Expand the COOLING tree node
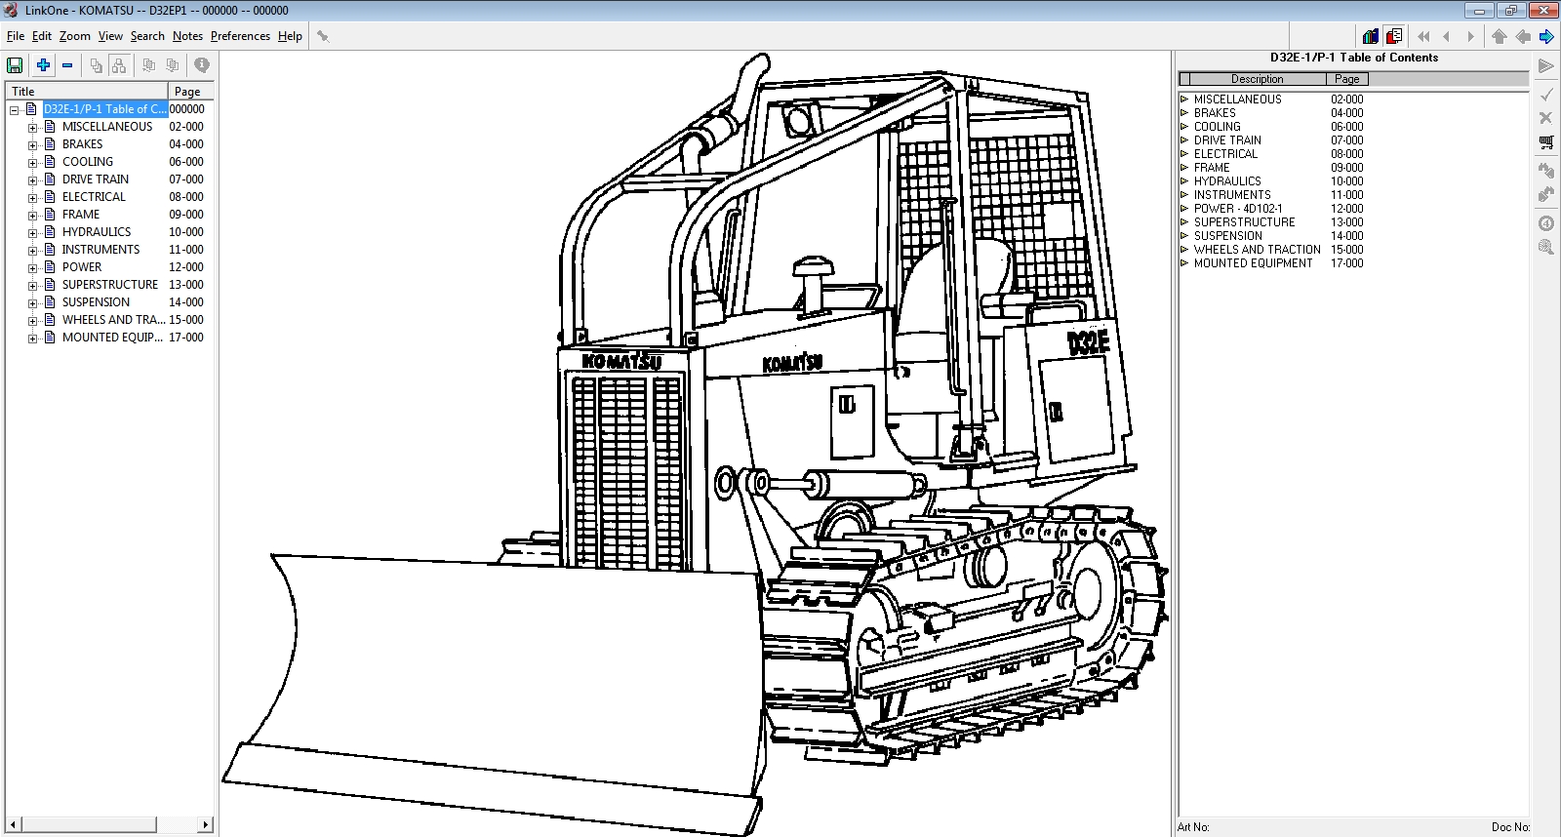Image resolution: width=1561 pixels, height=837 pixels. click(32, 163)
